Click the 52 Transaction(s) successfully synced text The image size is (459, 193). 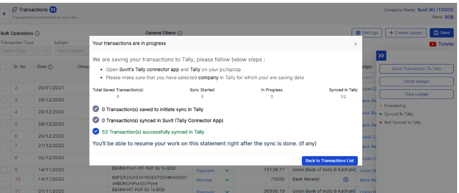tap(153, 132)
